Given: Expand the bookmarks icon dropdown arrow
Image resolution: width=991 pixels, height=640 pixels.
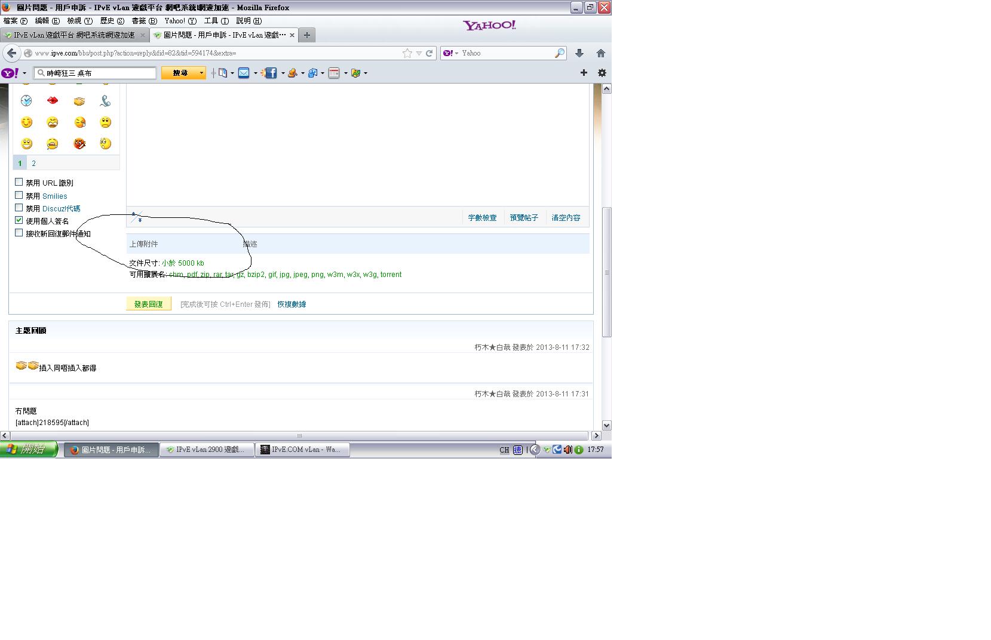Looking at the screenshot, I should 232,73.
